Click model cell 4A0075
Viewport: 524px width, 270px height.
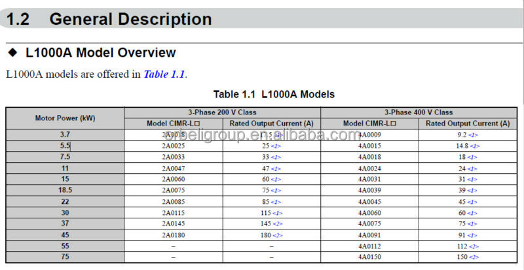point(369,224)
